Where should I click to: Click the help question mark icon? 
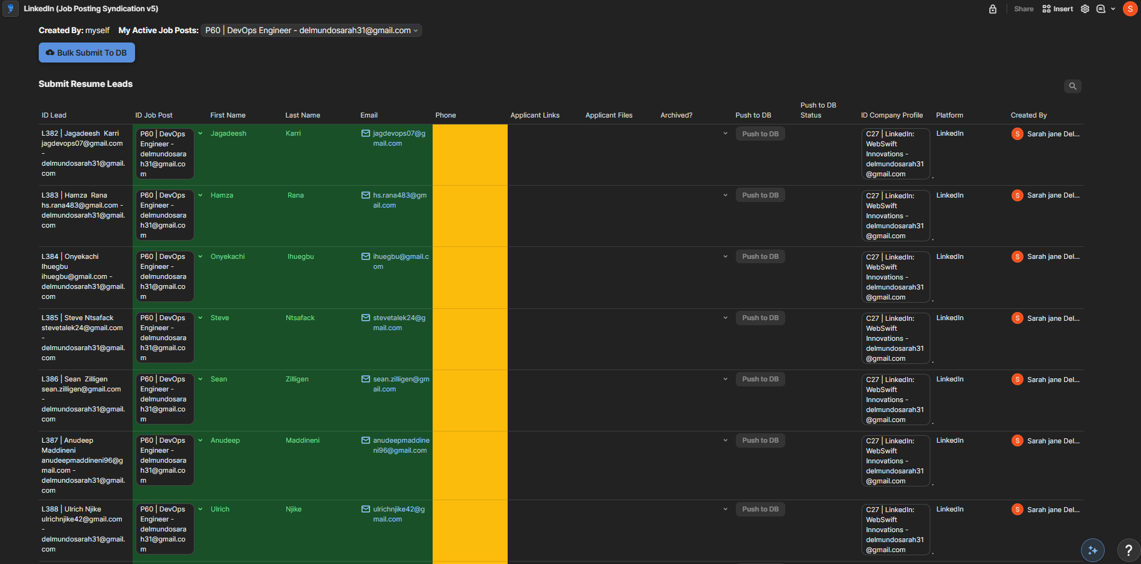[1128, 550]
